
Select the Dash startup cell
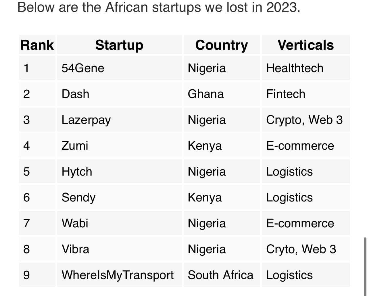point(119,94)
